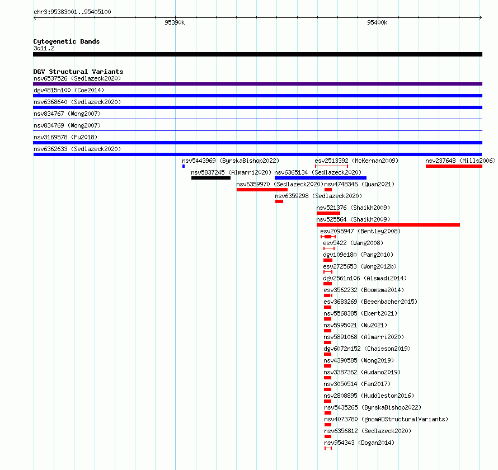Click nsv3050514 (Fan2017) label
The image size is (498, 470).
click(x=358, y=384)
